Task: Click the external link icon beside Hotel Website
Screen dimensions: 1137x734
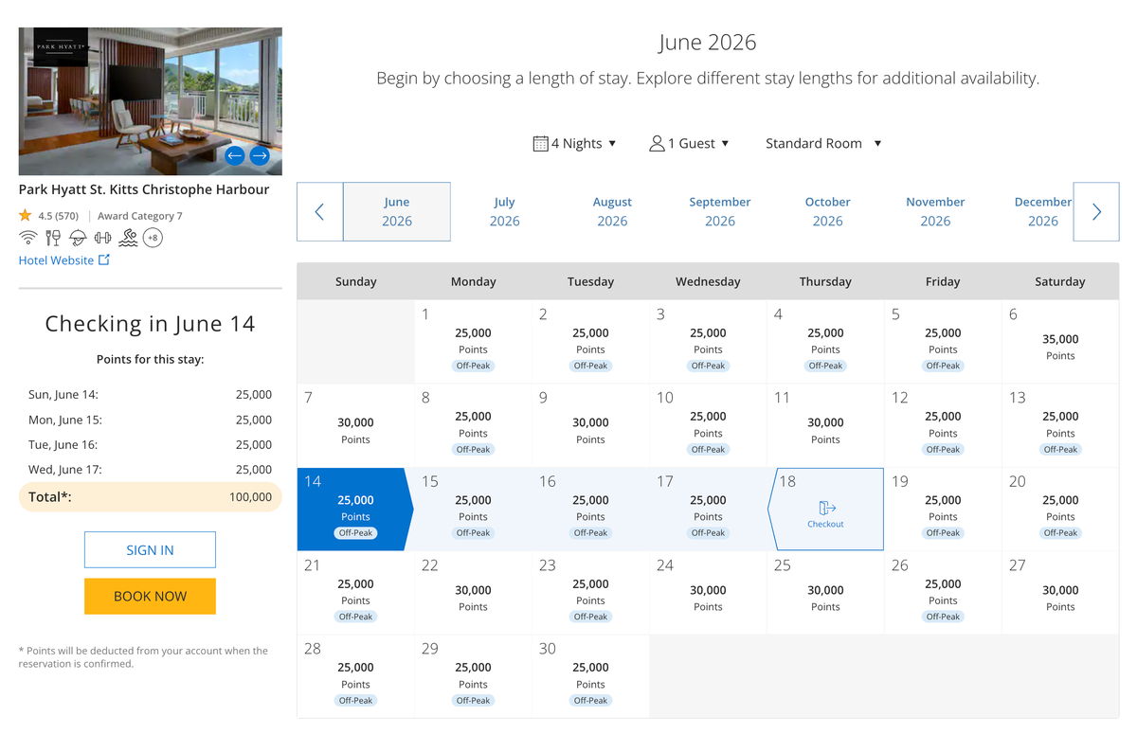Action: (106, 260)
